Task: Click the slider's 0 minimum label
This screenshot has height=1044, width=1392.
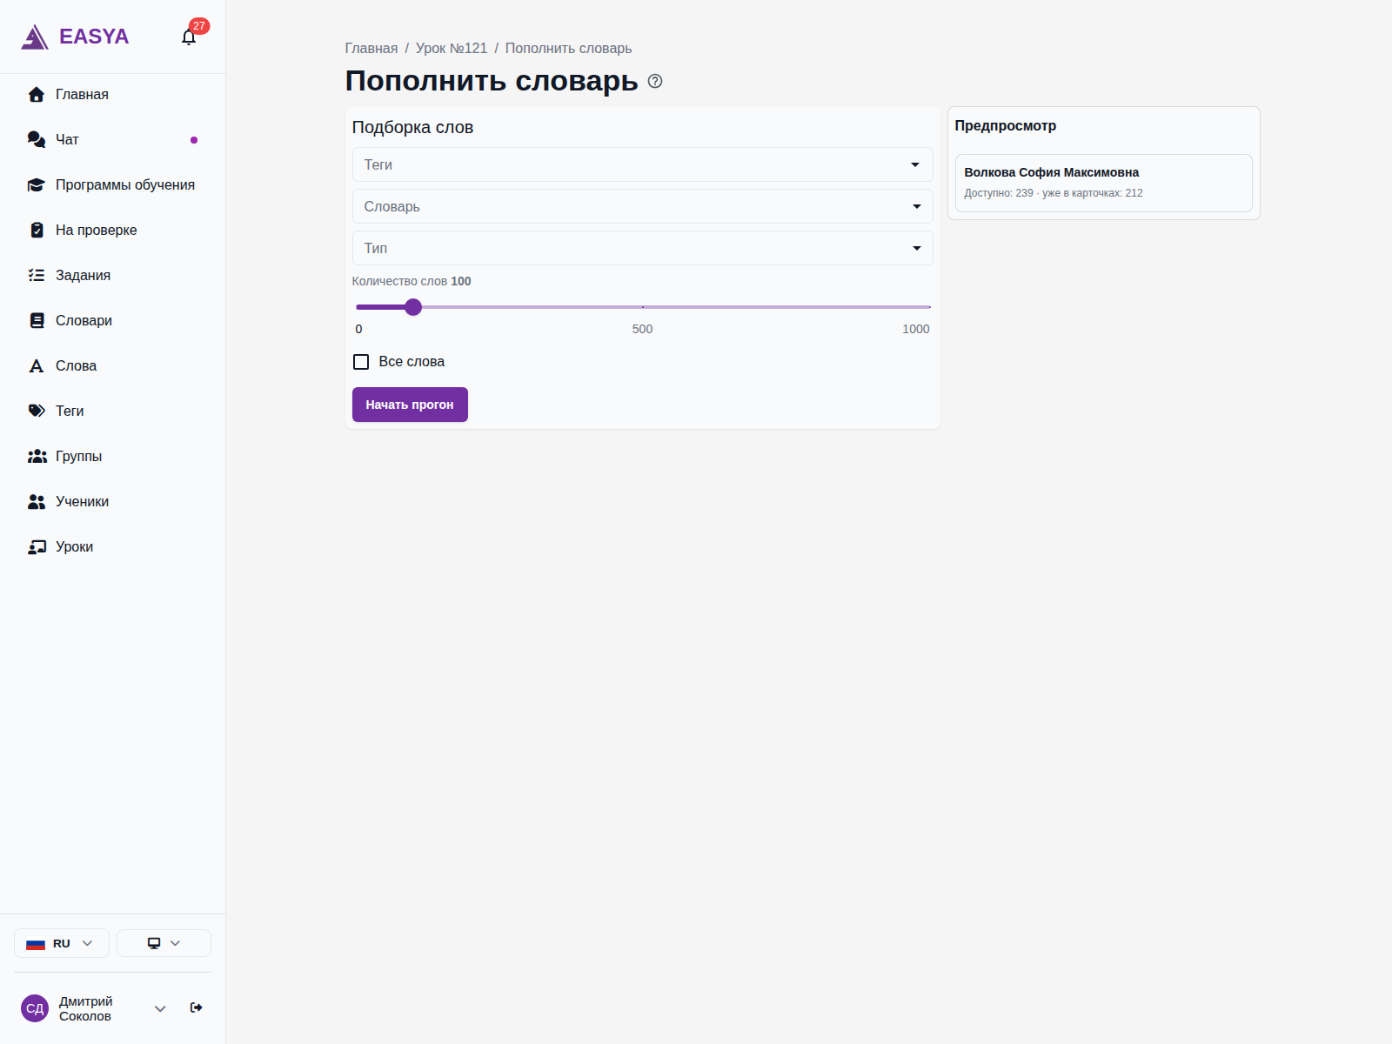Action: tap(358, 329)
